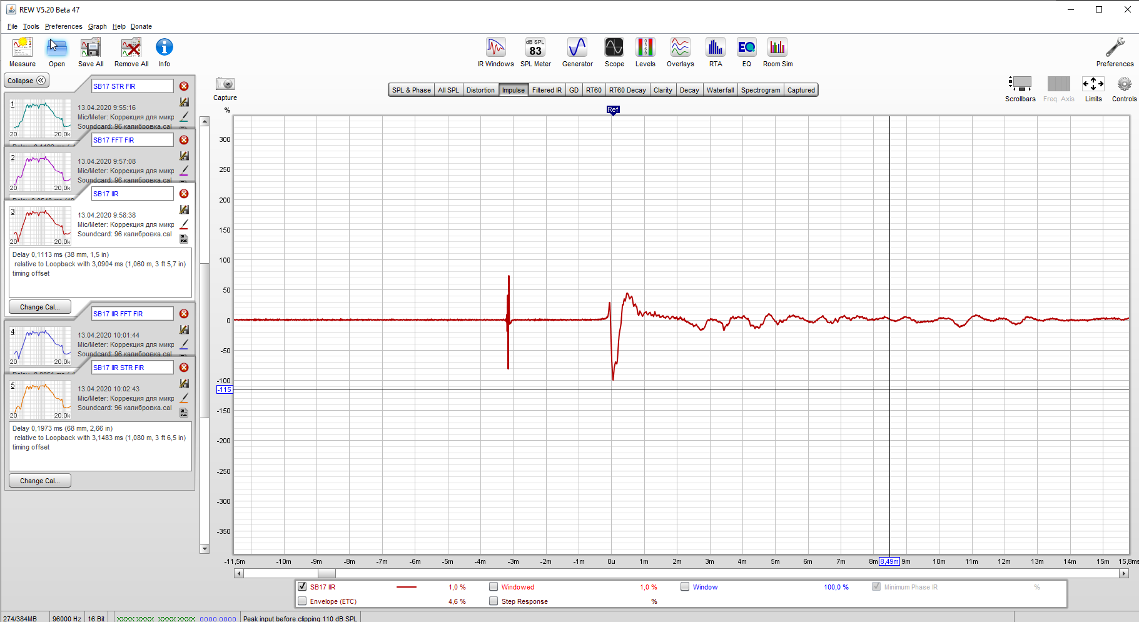Switch to the Spectrogram tab
The height and width of the screenshot is (622, 1139).
(761, 90)
